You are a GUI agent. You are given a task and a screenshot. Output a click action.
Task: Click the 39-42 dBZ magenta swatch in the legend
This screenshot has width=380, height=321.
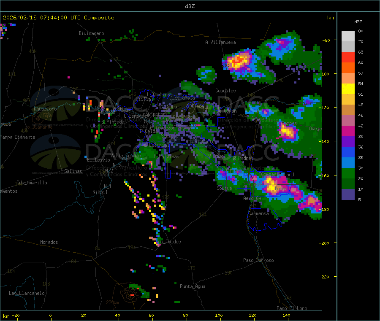[x=348, y=131]
